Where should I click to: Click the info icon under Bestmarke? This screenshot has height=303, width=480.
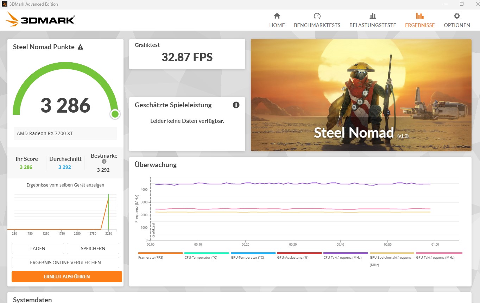[104, 162]
